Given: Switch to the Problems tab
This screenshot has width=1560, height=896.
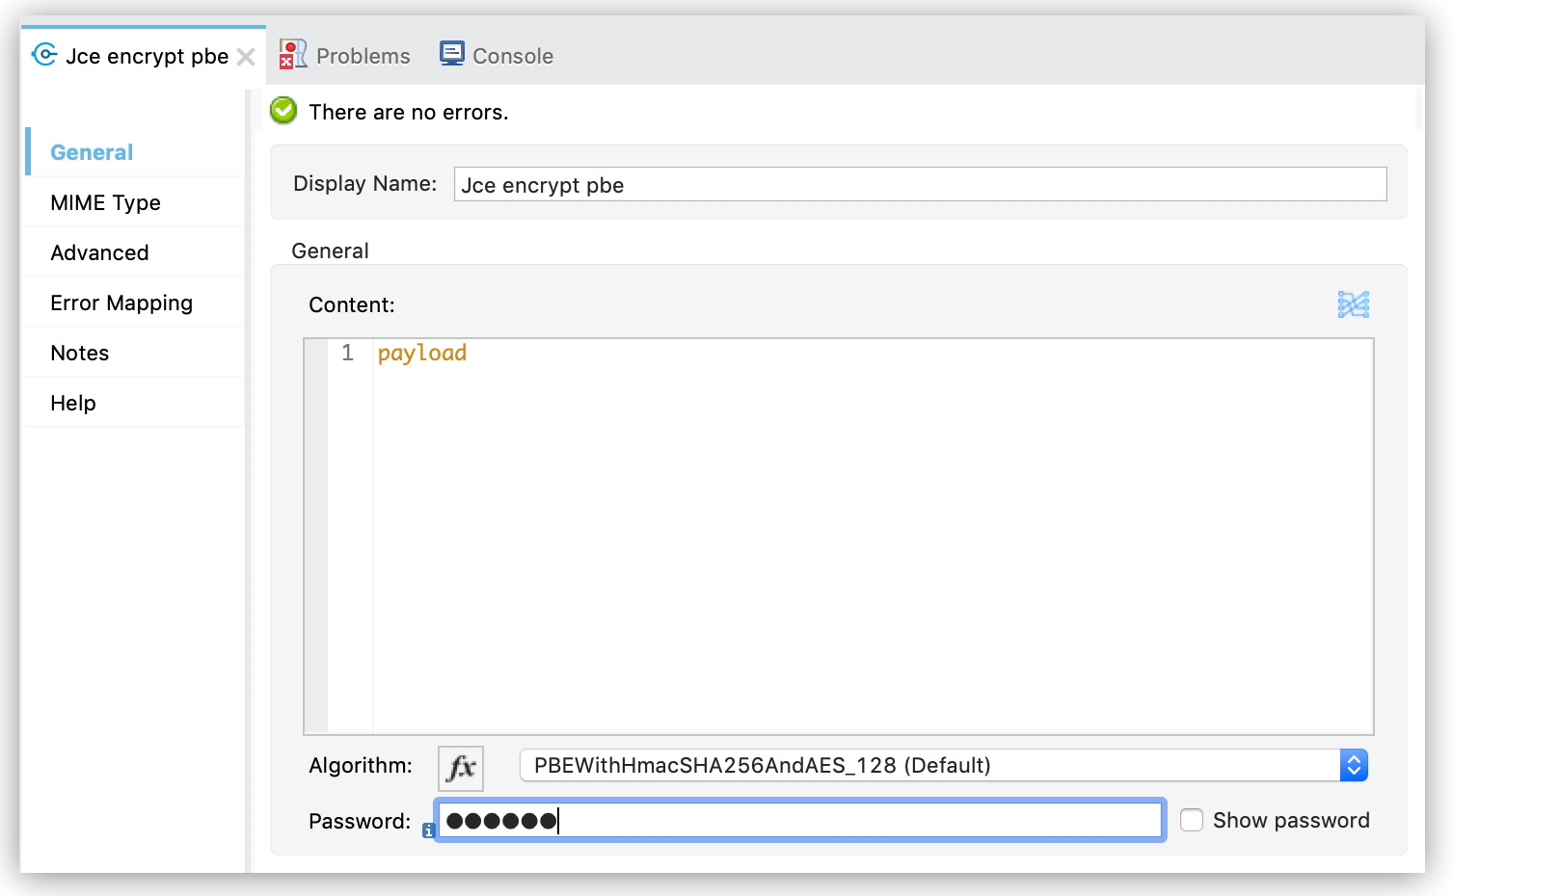Looking at the screenshot, I should (x=363, y=55).
